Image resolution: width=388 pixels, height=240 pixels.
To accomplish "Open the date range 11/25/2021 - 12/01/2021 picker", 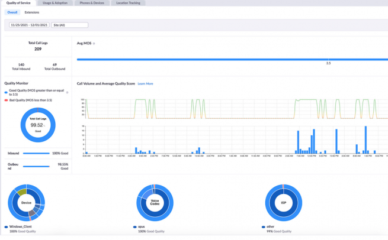I will [29, 25].
